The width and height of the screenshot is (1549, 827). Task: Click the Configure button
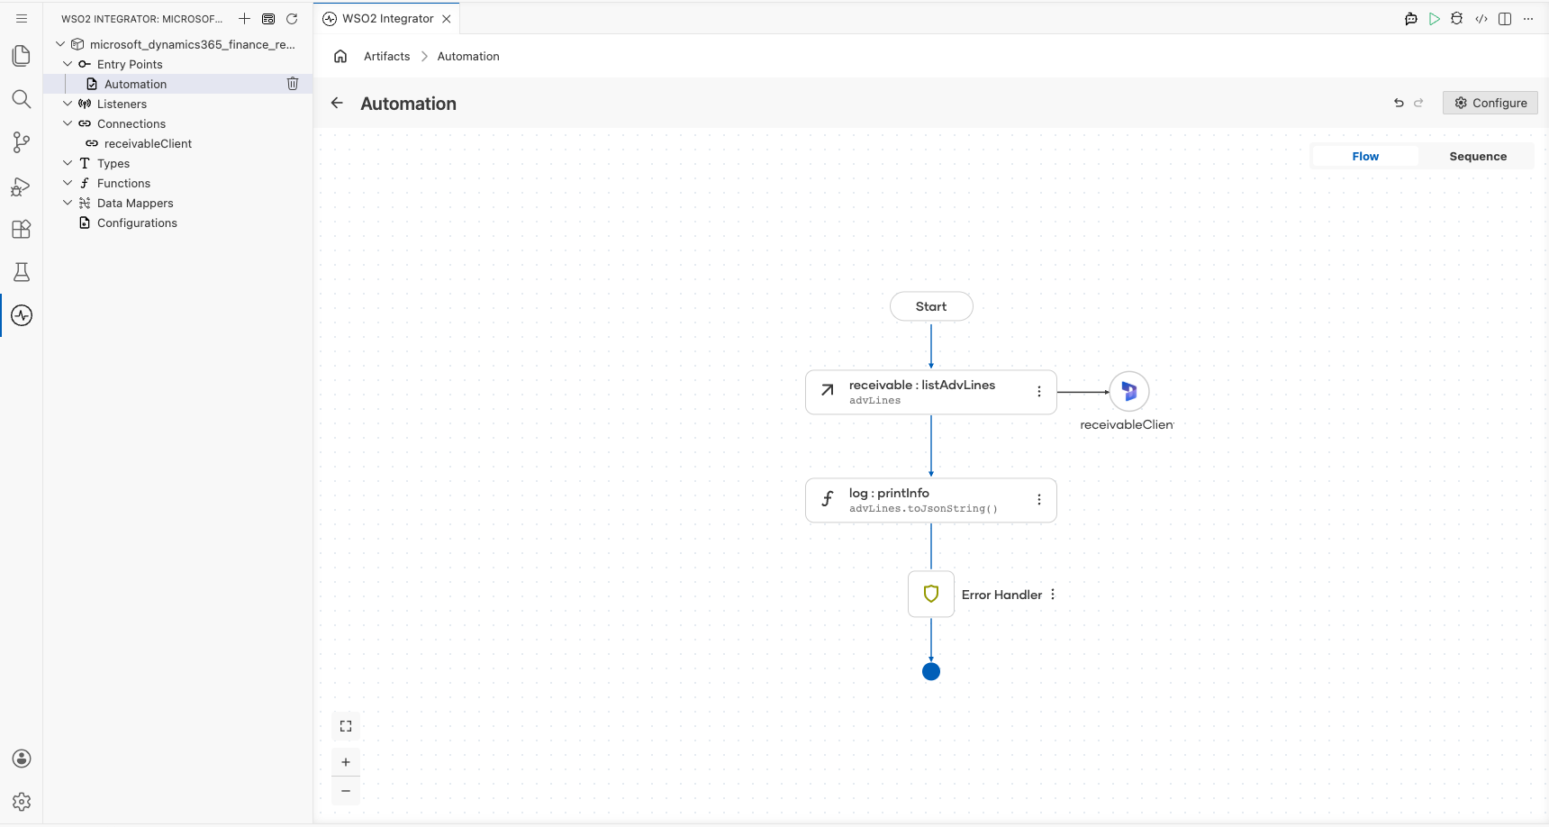click(x=1490, y=103)
